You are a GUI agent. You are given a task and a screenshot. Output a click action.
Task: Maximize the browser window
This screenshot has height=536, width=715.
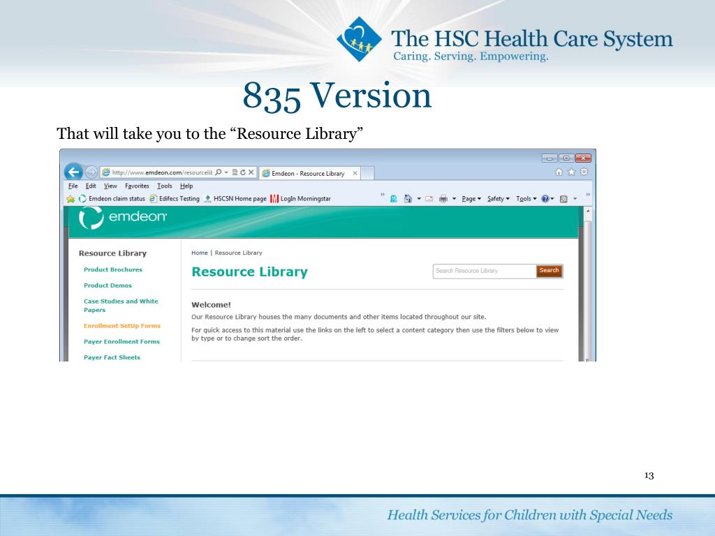[x=566, y=158]
